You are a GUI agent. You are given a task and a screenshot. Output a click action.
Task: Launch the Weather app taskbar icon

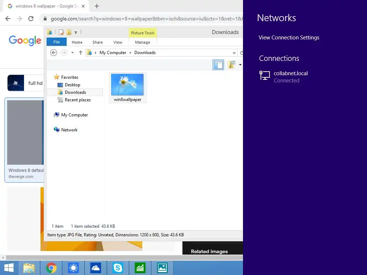[73, 268]
